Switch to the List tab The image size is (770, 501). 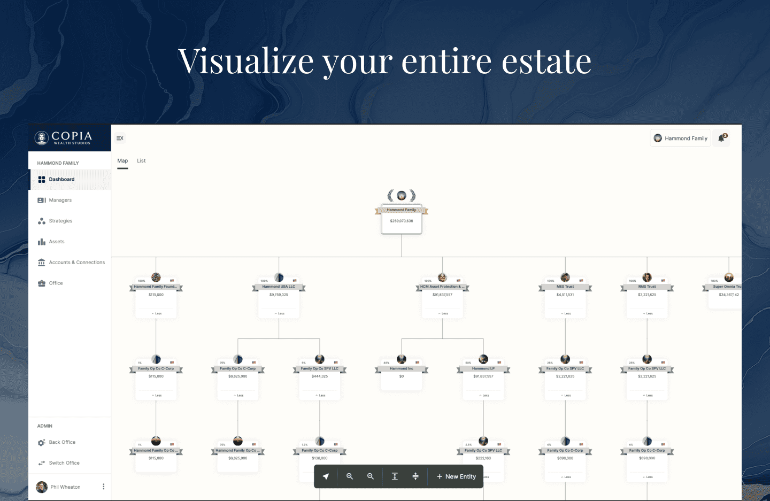[x=141, y=161]
